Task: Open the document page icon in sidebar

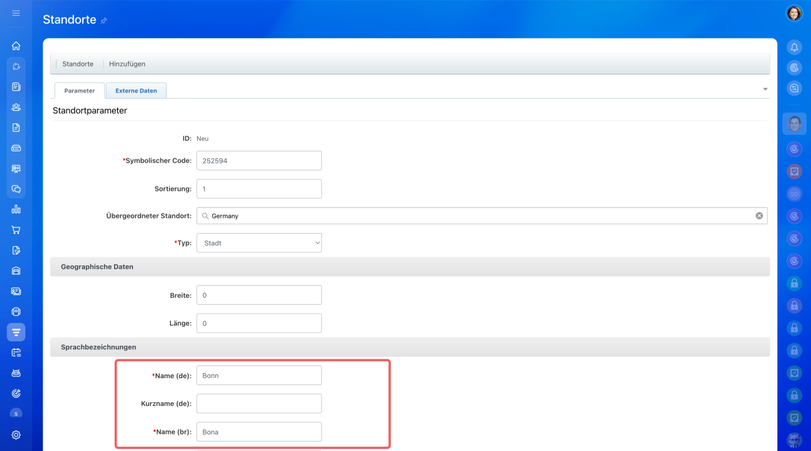Action: [16, 127]
